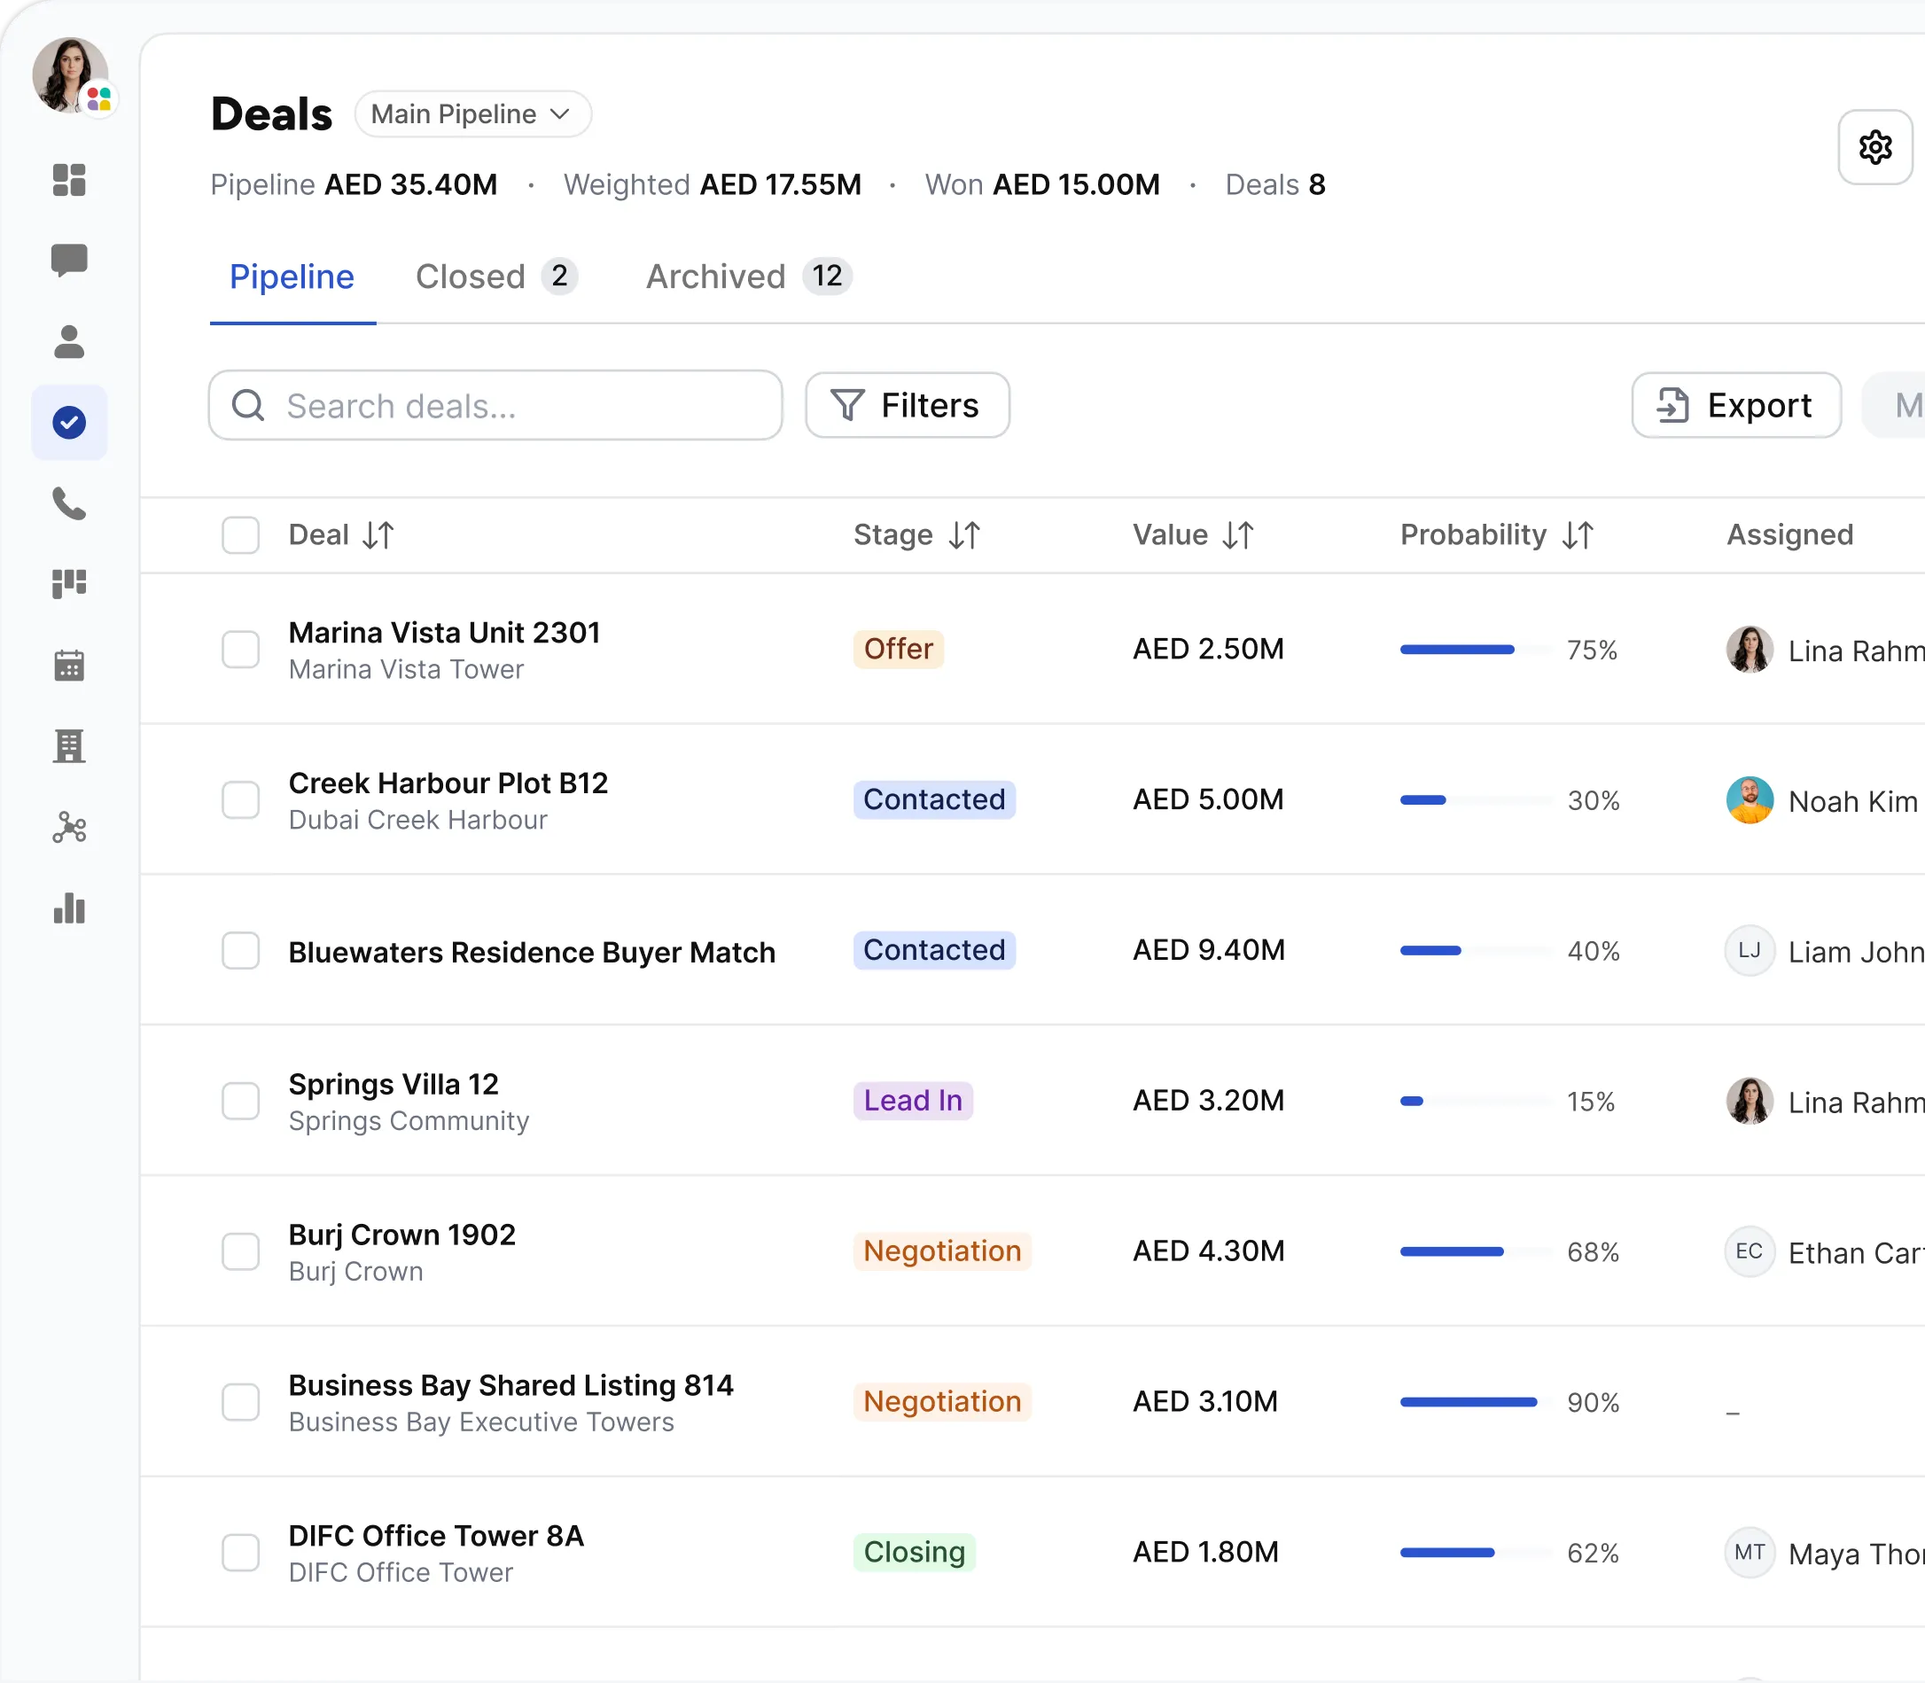
Task: Open the phone calls icon in sidebar
Action: tap(69, 504)
